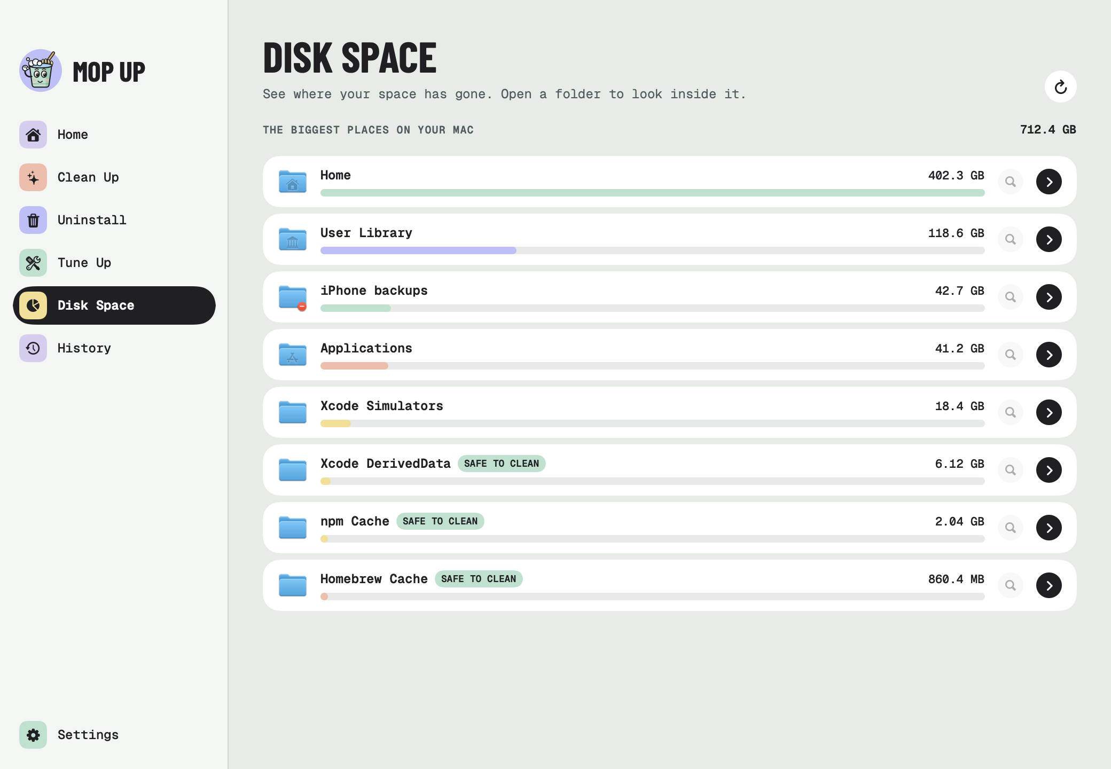Open Settings at sidebar bottom
This screenshot has width=1111, height=769.
coord(114,735)
